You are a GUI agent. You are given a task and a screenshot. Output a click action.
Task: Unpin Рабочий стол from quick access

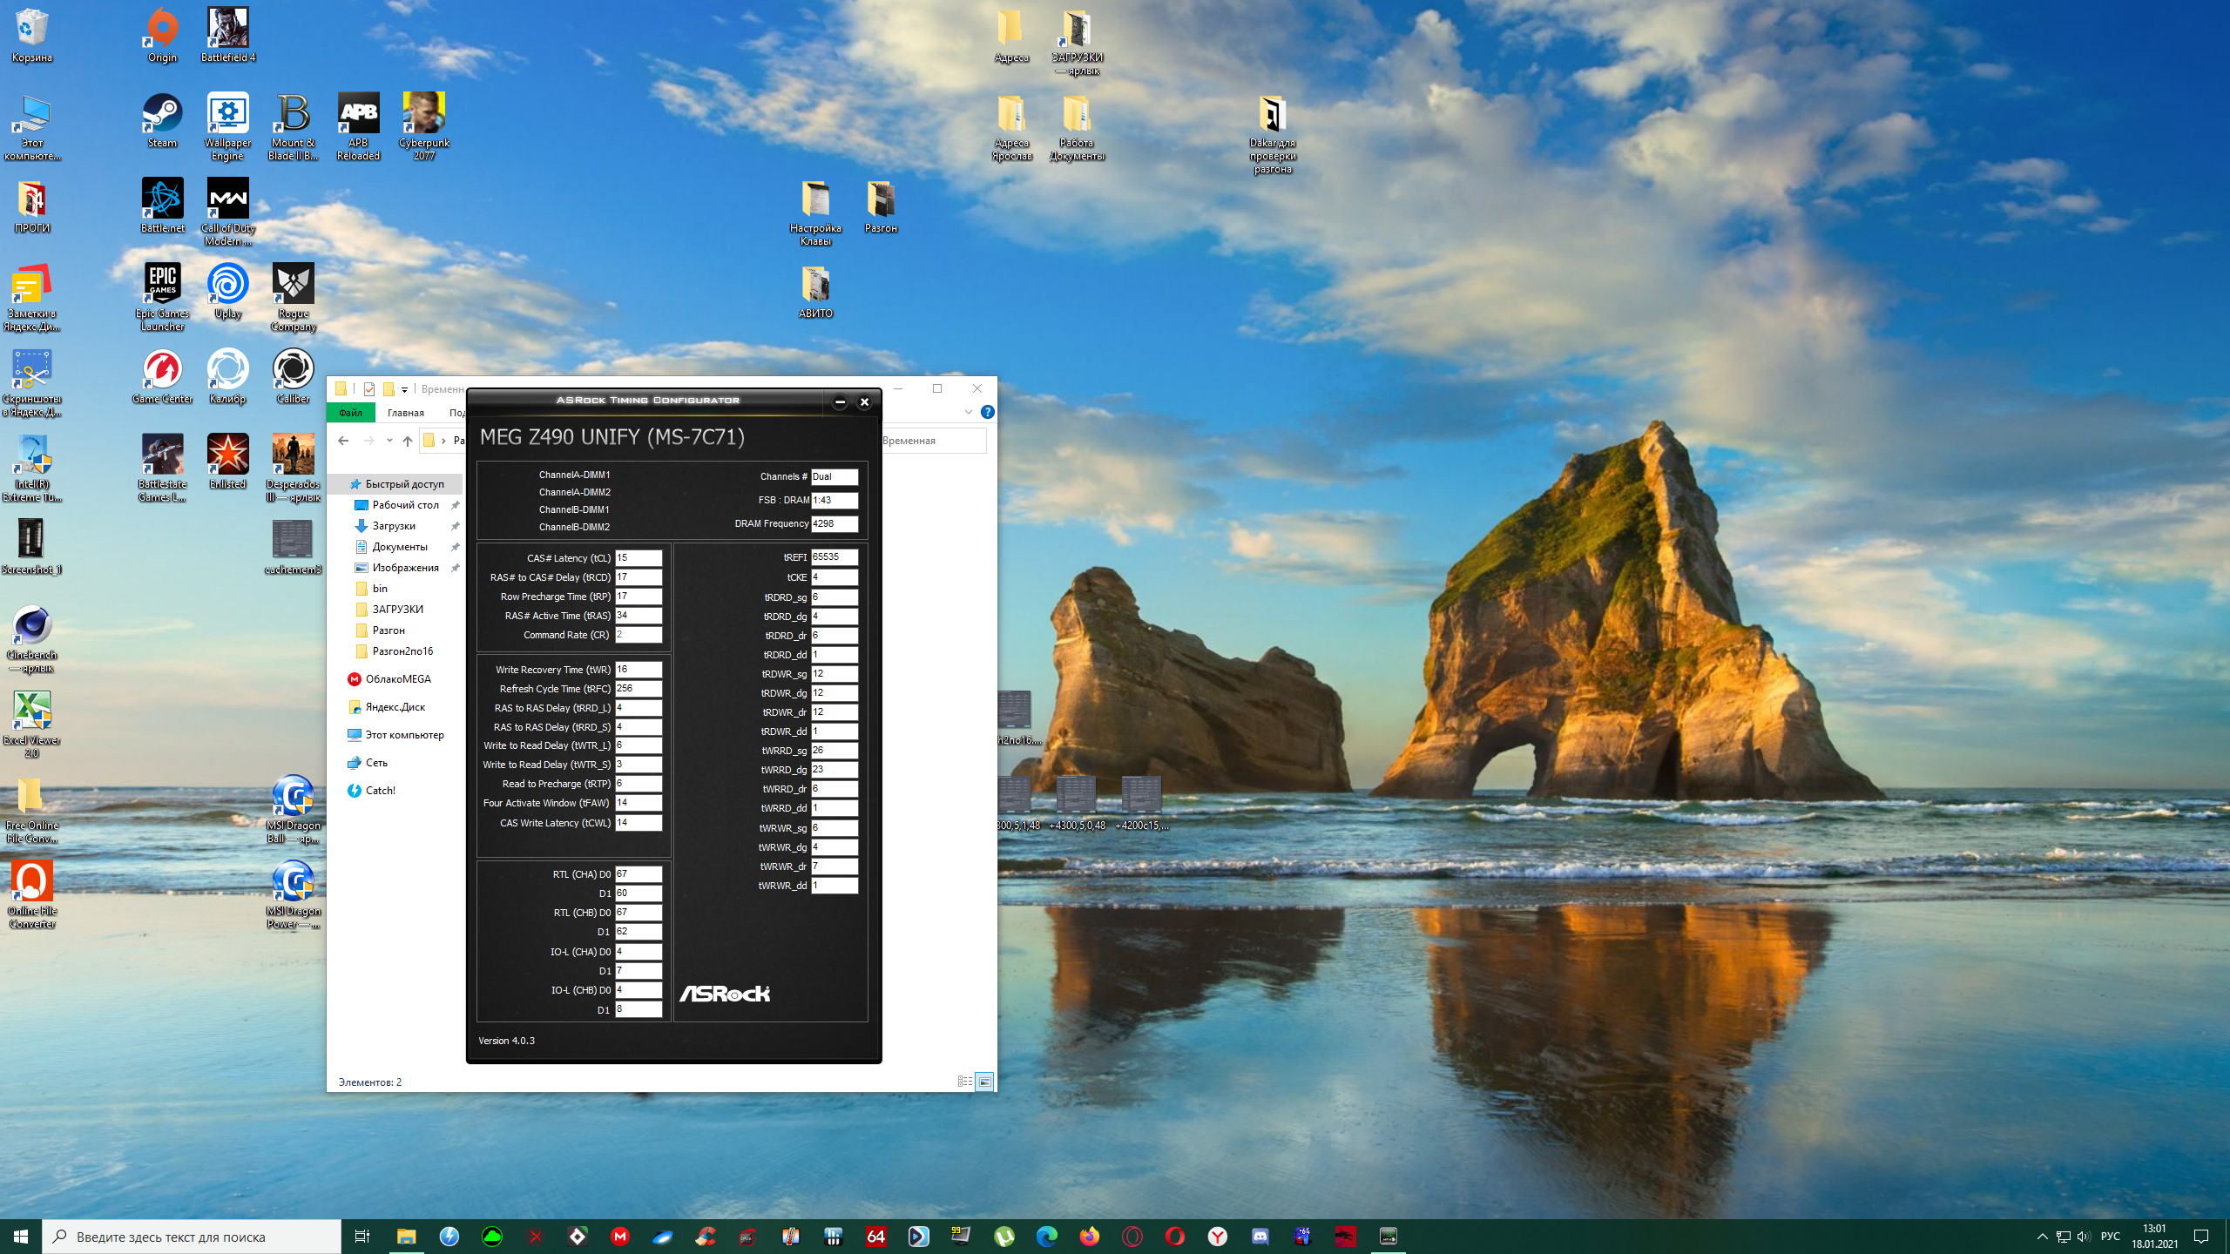(x=455, y=505)
